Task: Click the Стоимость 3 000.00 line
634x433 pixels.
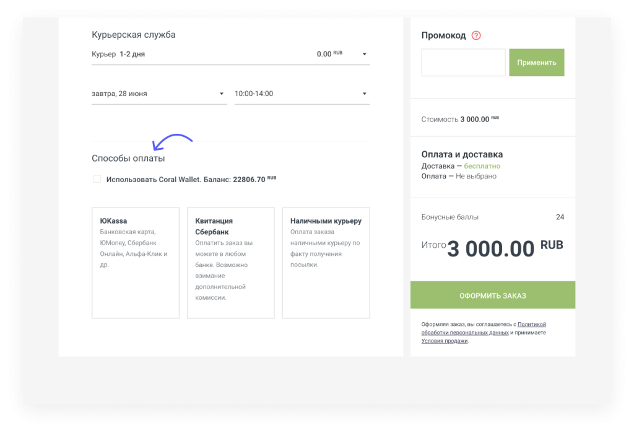Action: 459,119
